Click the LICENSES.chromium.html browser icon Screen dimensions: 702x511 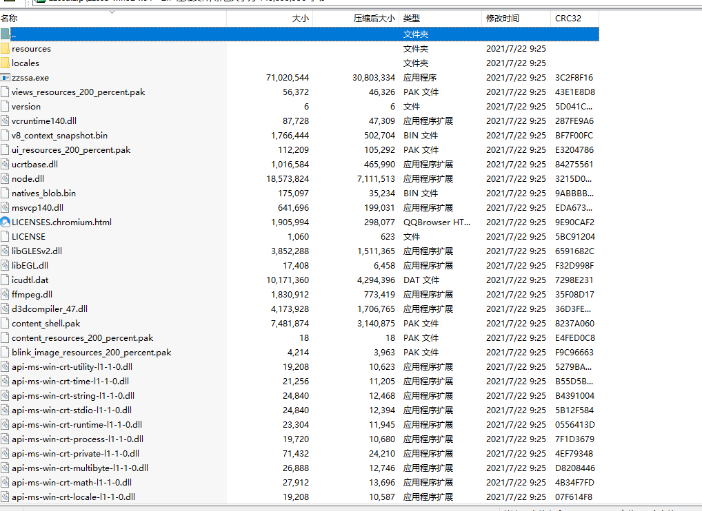coord(6,222)
